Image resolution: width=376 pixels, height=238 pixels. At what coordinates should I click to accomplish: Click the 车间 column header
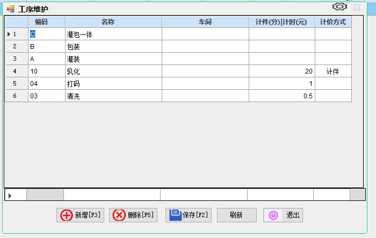(x=205, y=22)
